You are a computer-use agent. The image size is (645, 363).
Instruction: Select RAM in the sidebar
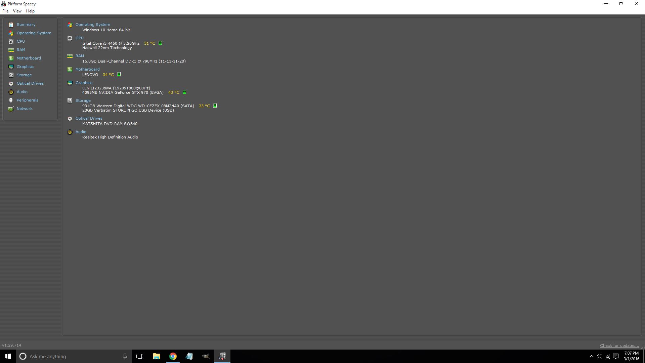point(21,50)
